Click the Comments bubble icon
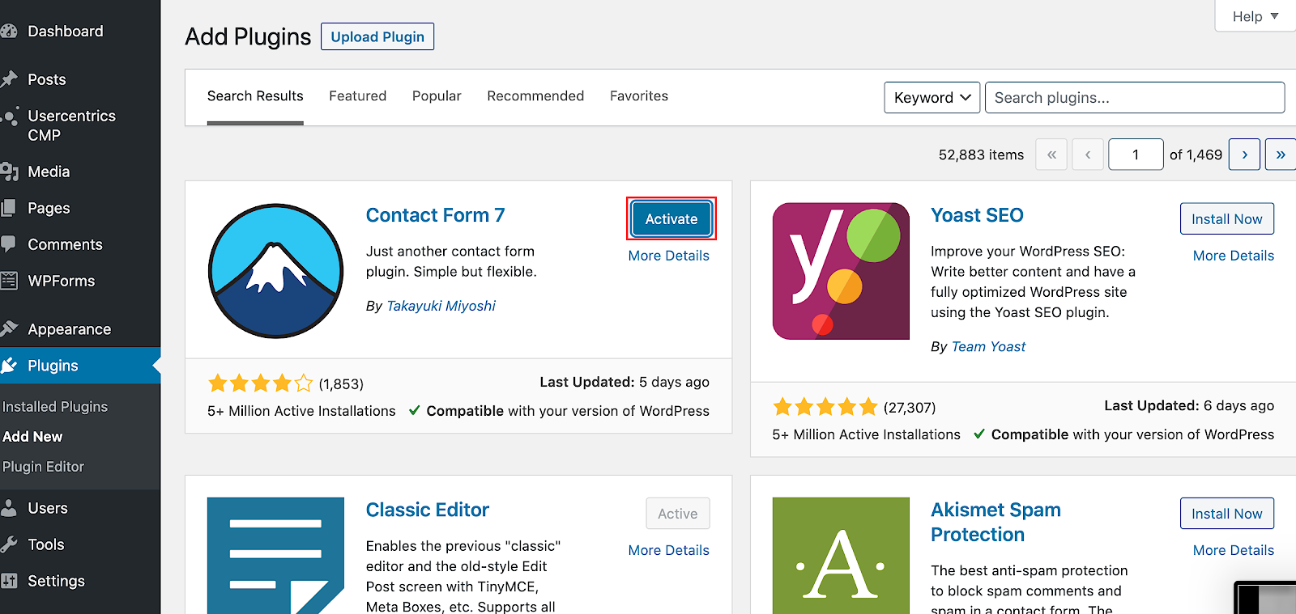Screen dimensions: 1296x614 [x=8, y=244]
